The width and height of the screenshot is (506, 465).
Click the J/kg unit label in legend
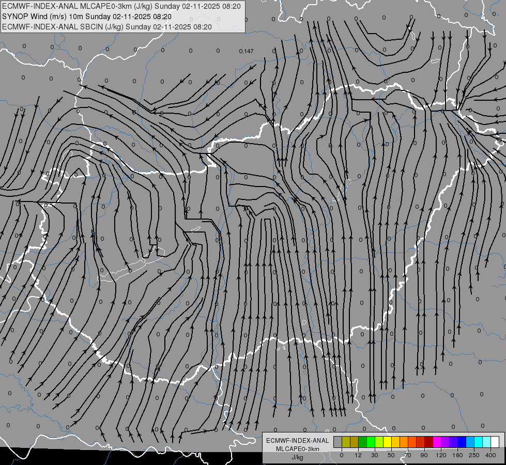click(298, 457)
